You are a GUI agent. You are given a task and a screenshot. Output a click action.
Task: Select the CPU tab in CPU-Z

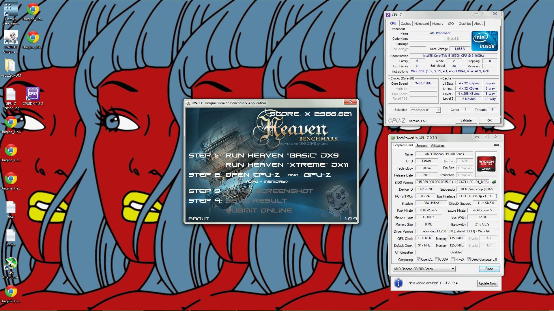tap(393, 23)
